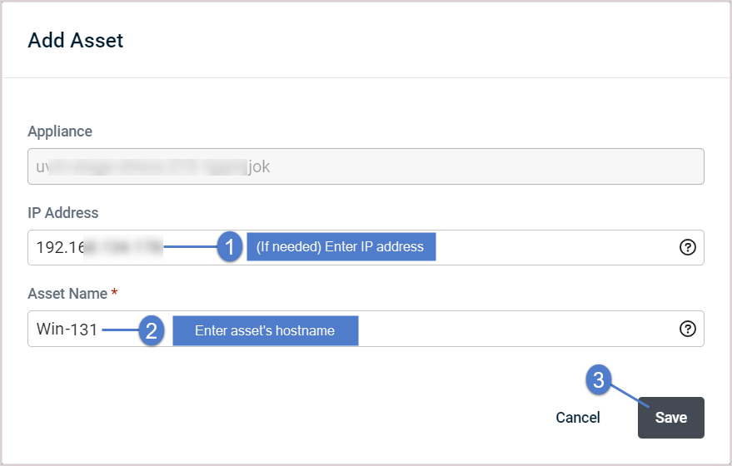Open the help icon beside Asset Name field
732x466 pixels.
tap(687, 329)
